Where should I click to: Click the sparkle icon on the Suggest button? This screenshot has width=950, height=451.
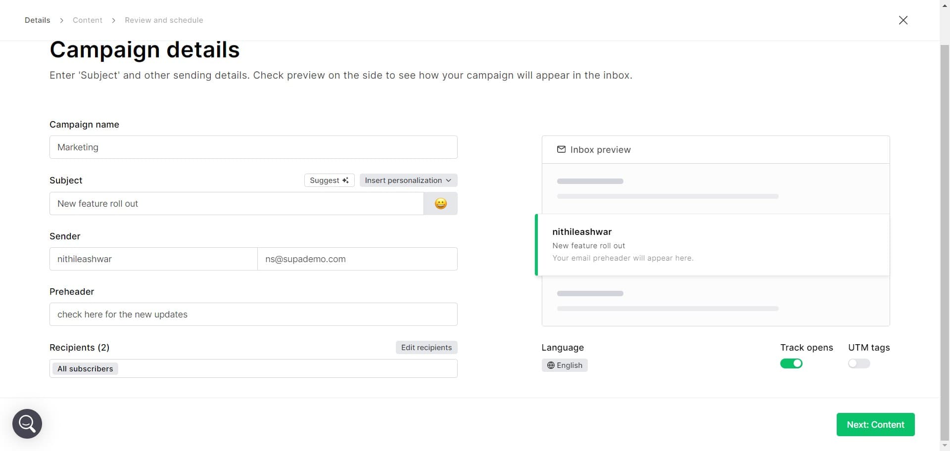[345, 180]
